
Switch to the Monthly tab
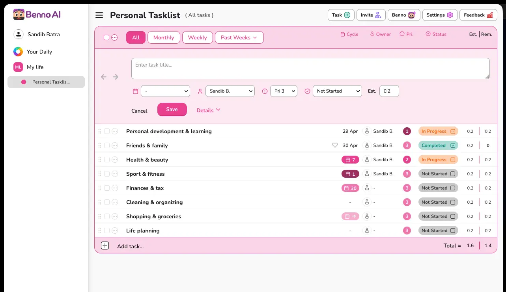point(164,37)
